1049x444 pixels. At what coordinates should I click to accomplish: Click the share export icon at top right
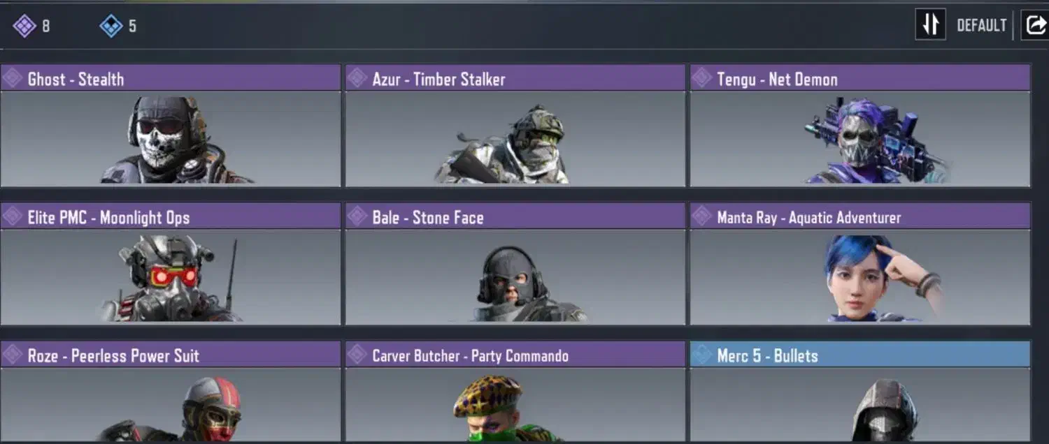click(1035, 25)
